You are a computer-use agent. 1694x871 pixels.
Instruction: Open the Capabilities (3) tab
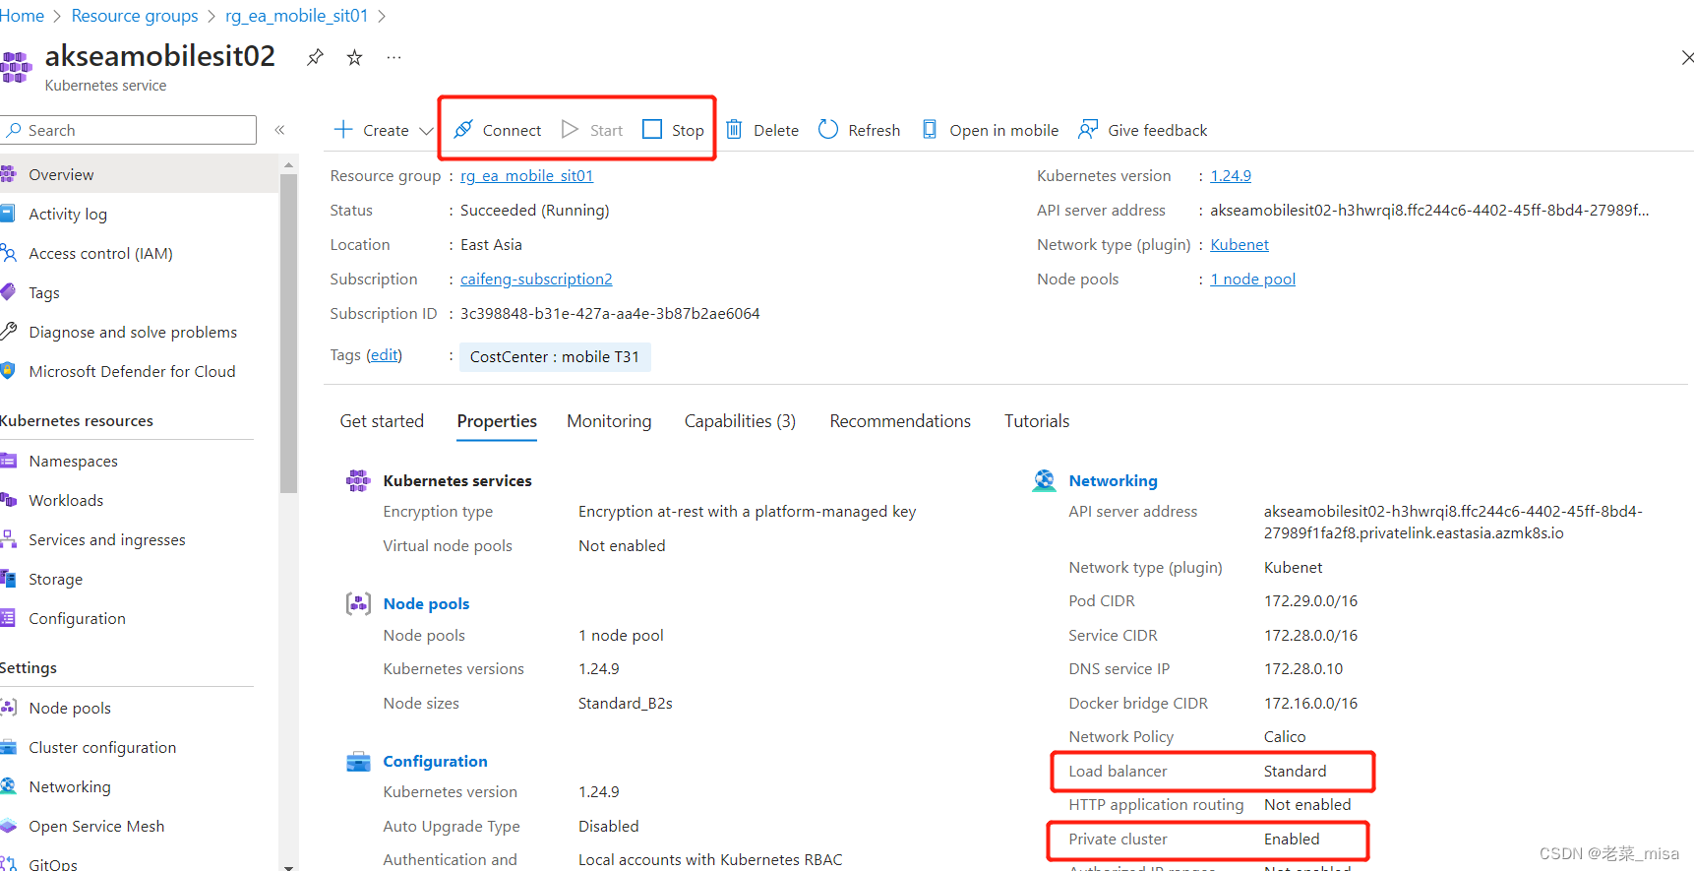740,421
